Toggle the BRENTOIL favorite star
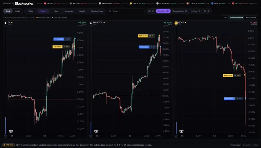Image resolution: width=261 pixels, height=148 pixels. [104, 22]
